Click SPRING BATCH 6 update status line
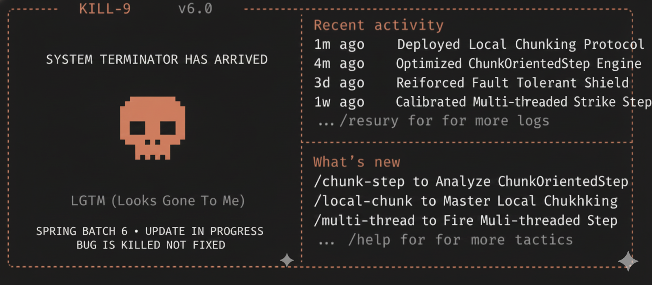This screenshot has width=652, height=285. coord(149,232)
